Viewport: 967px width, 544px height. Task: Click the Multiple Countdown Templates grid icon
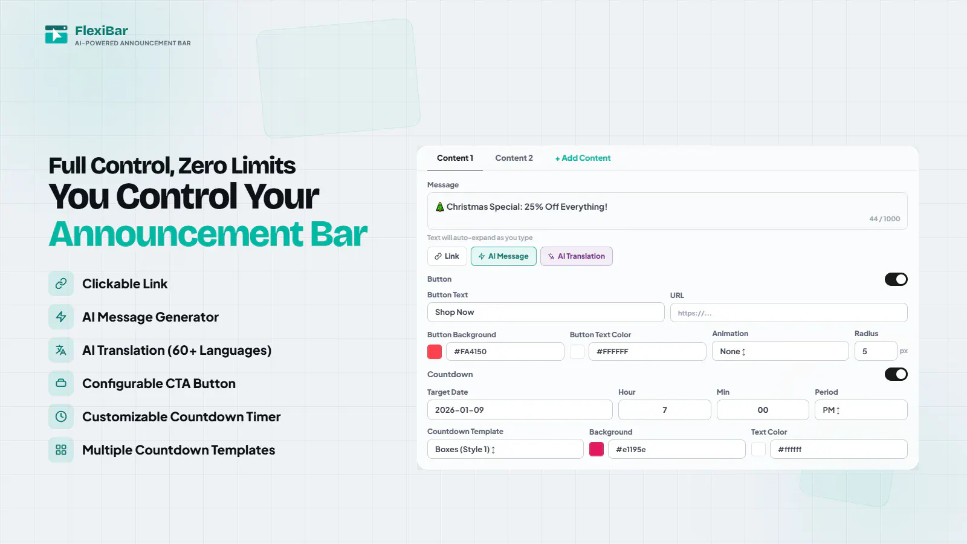click(61, 450)
